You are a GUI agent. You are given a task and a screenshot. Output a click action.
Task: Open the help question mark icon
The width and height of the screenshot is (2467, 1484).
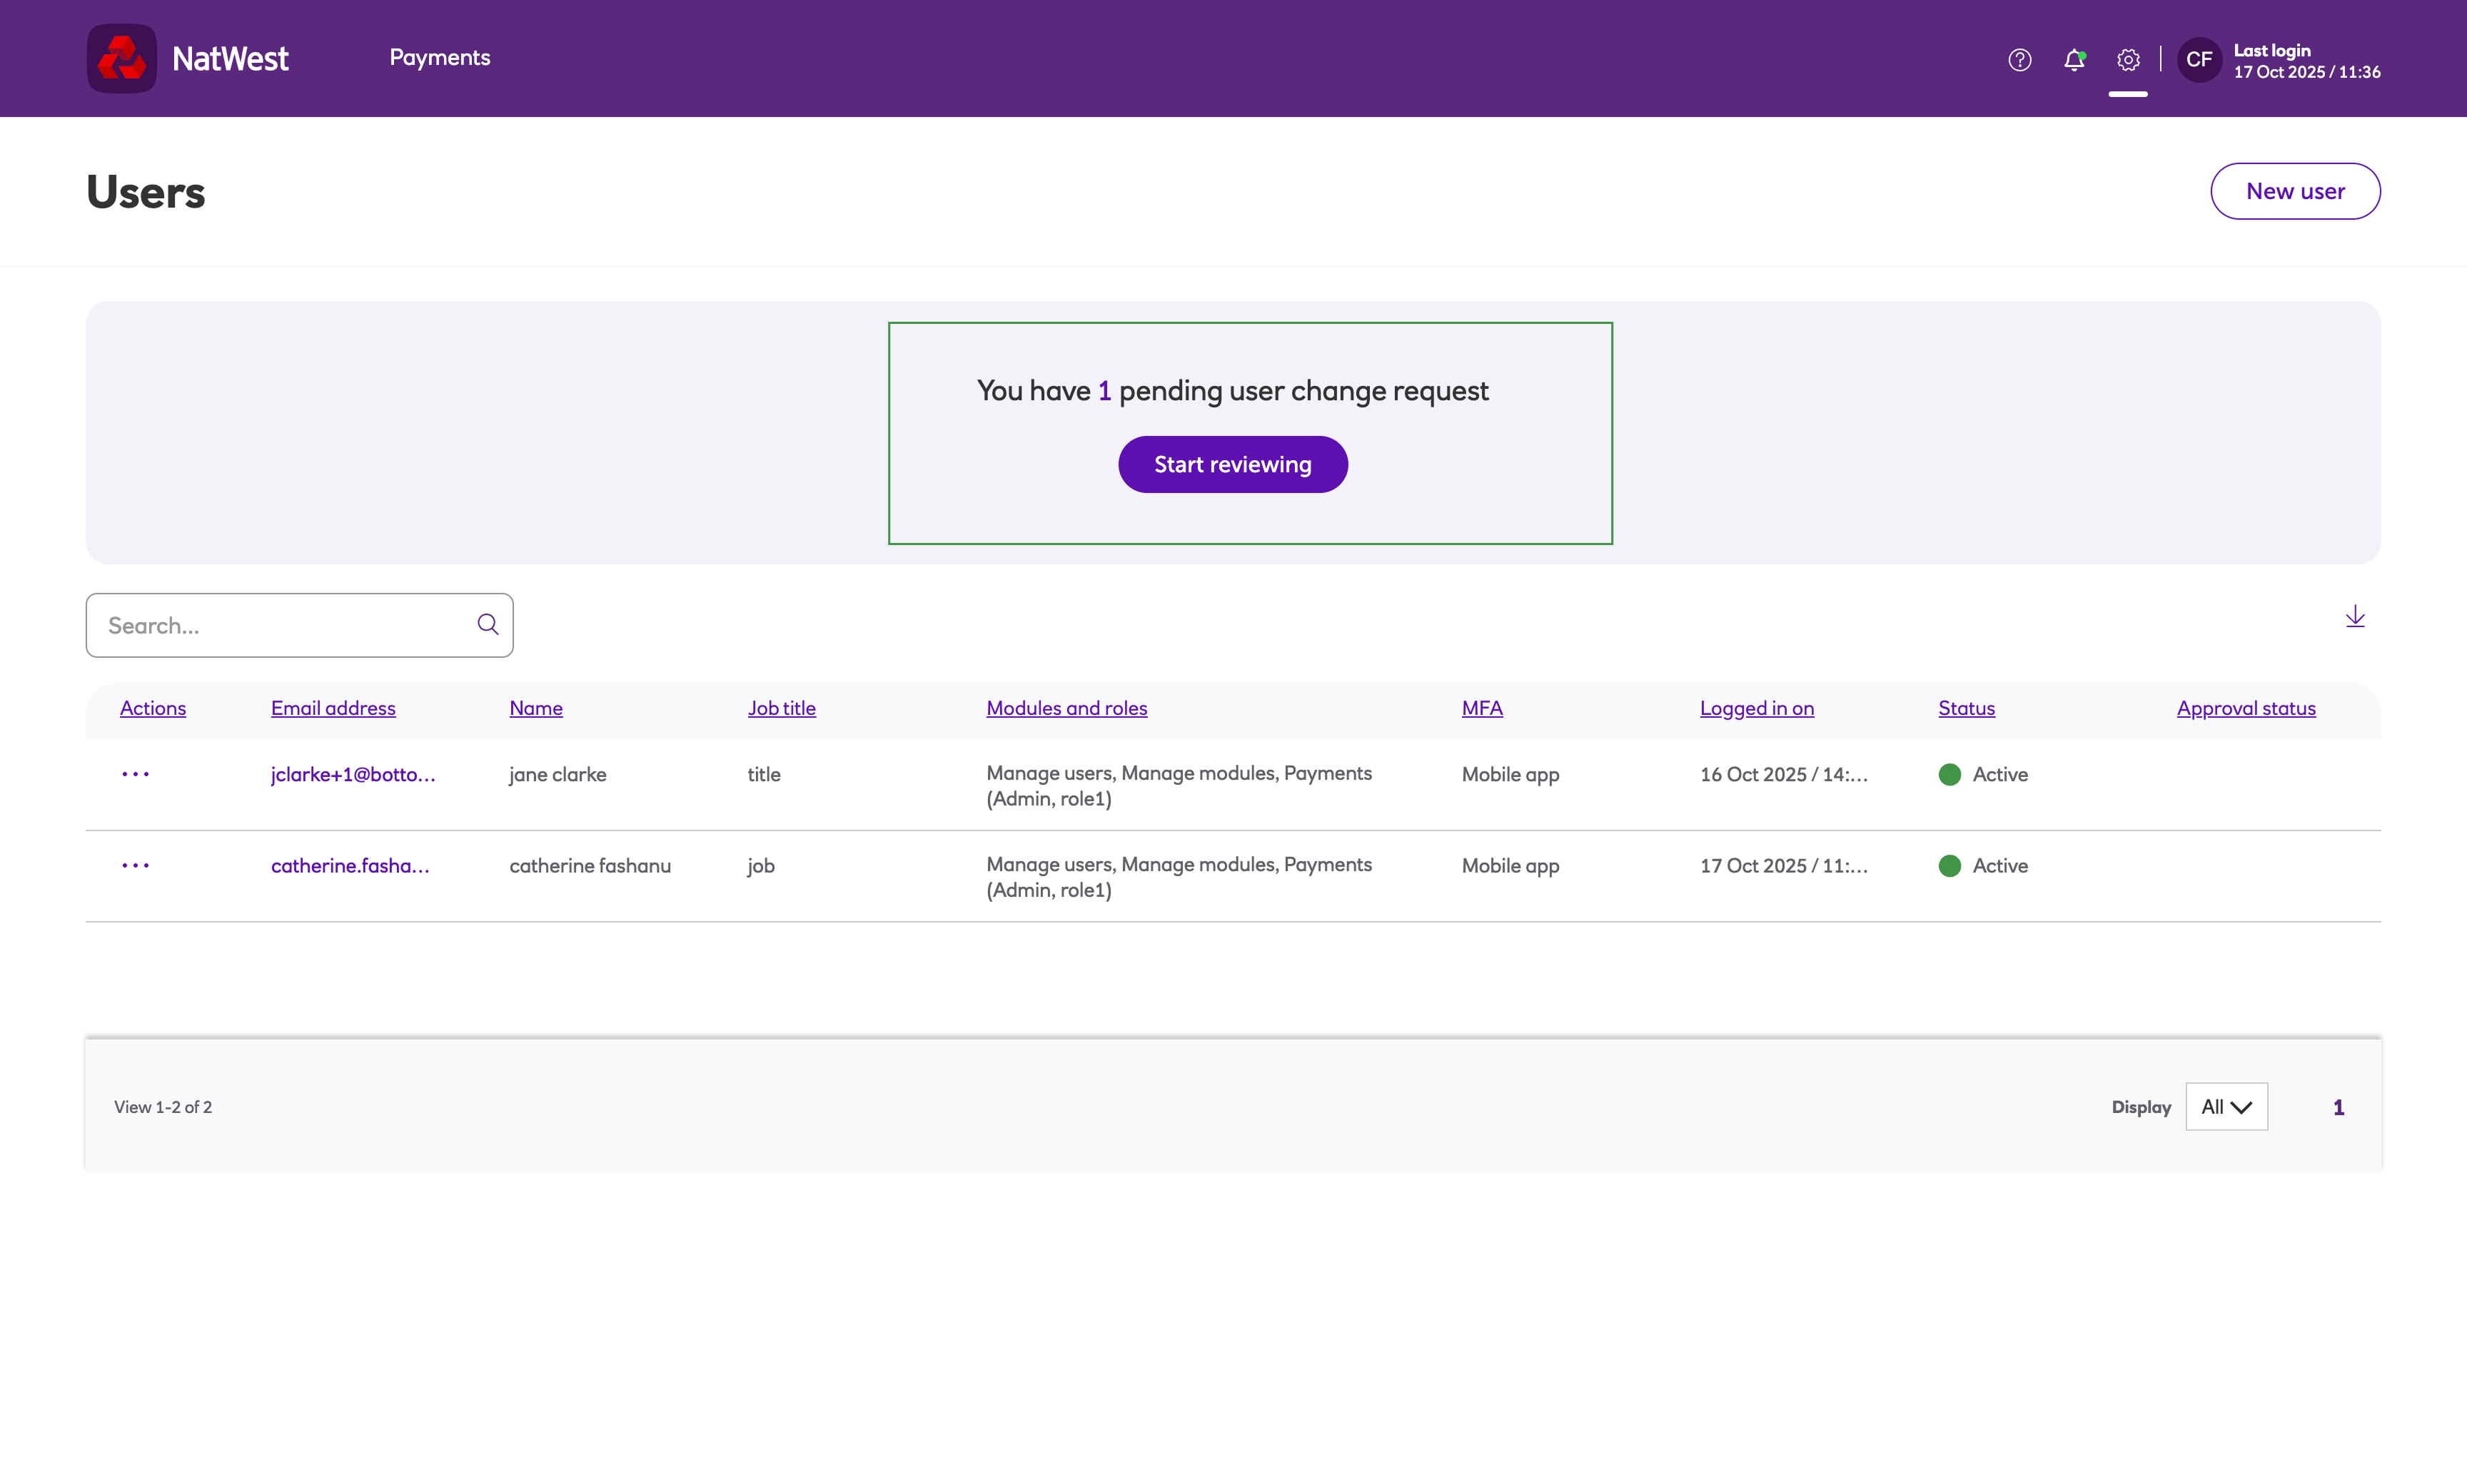(x=2019, y=60)
